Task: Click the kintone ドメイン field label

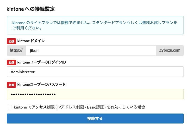Action: (31, 41)
